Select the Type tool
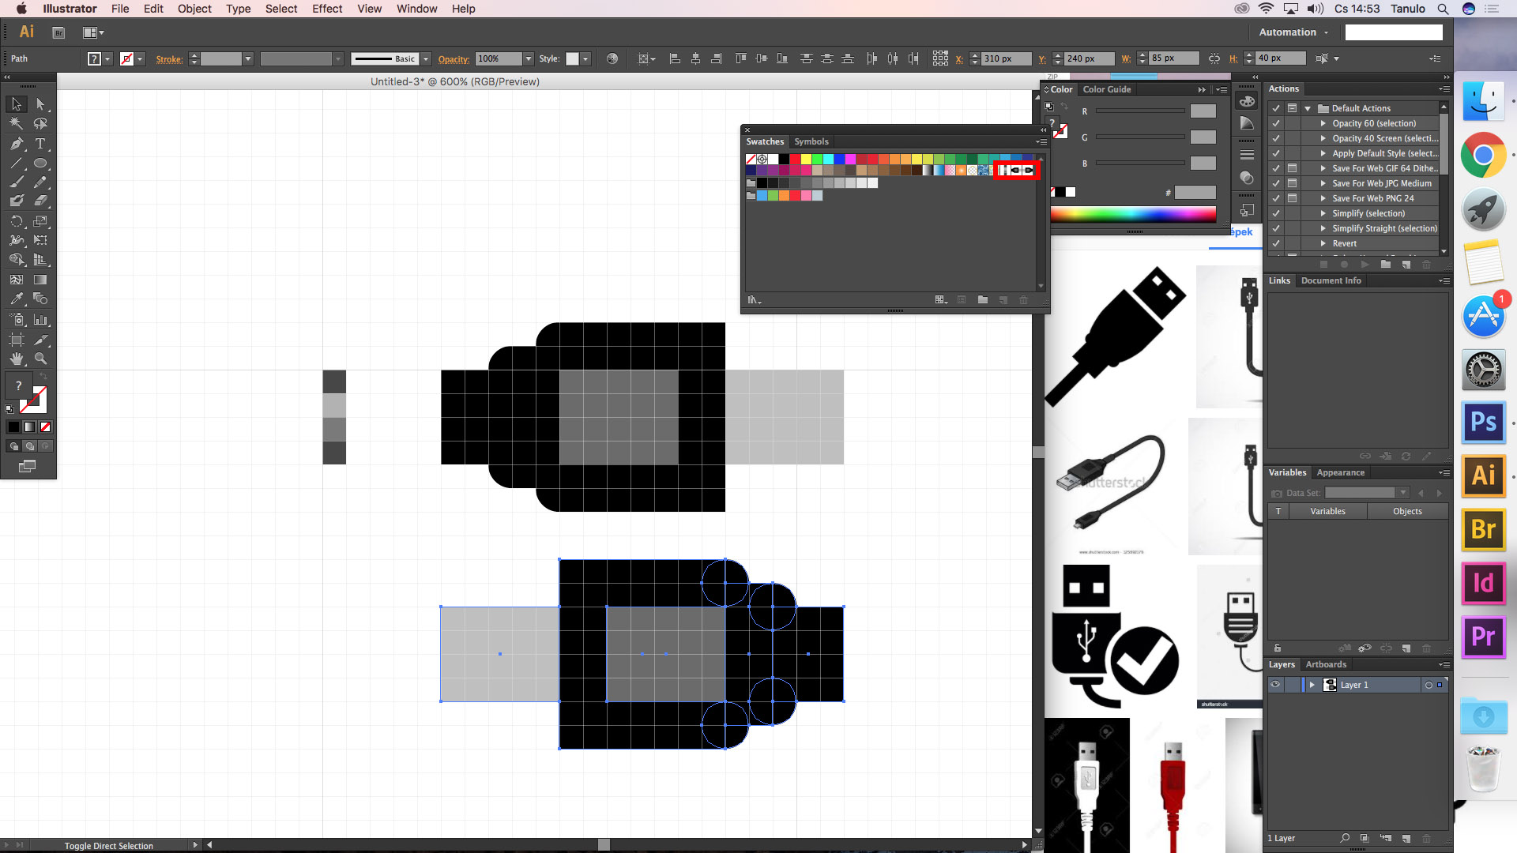 pos(40,144)
